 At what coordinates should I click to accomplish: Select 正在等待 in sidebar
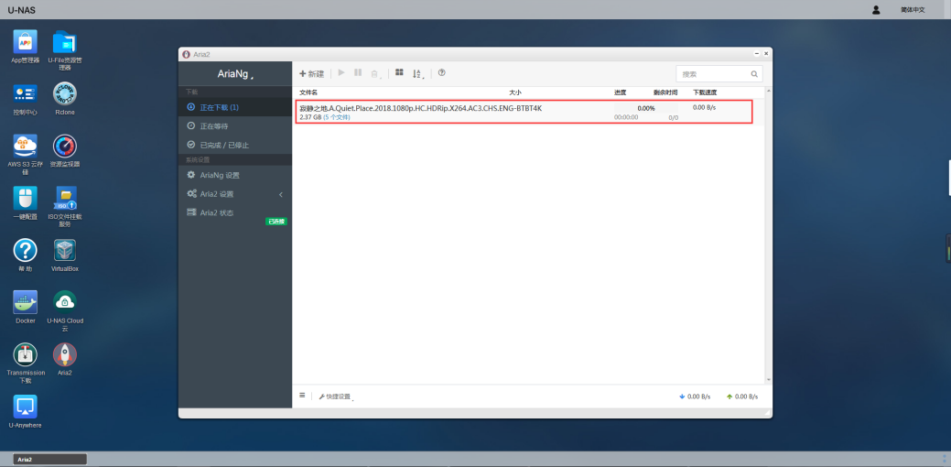(235, 126)
